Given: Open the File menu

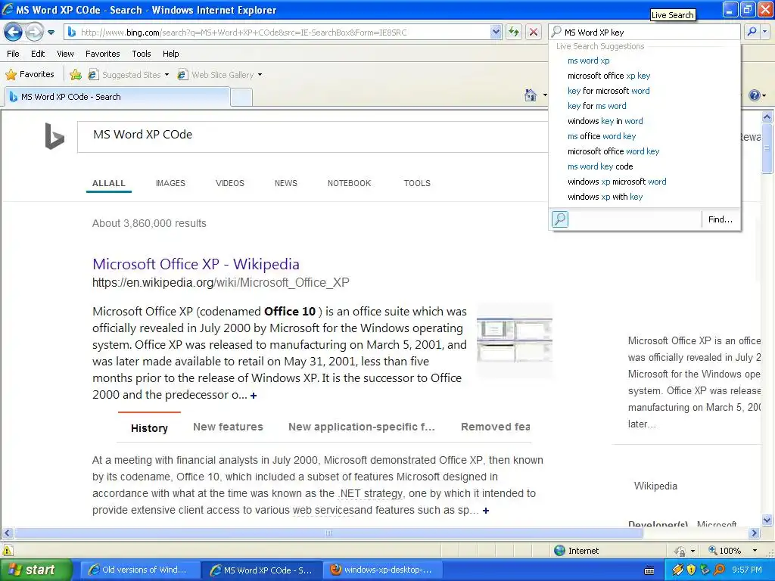Looking at the screenshot, I should [x=14, y=54].
